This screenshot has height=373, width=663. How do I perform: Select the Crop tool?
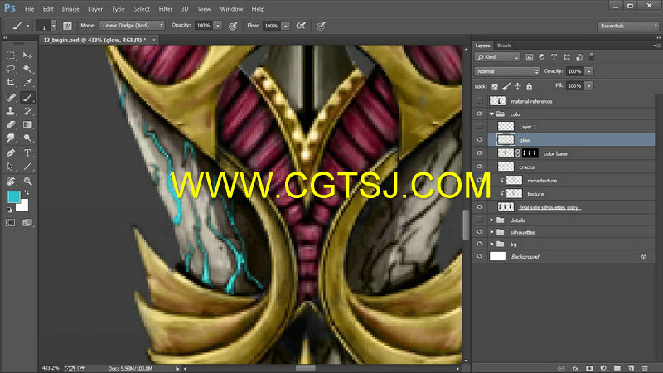11,82
